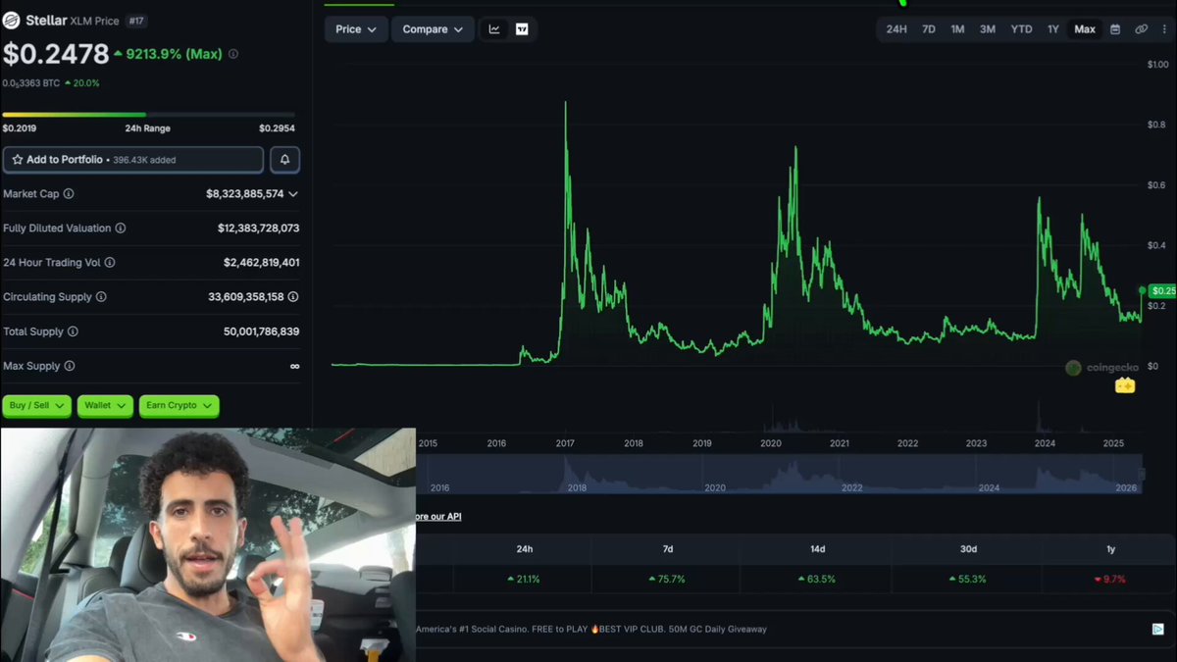1177x662 pixels.
Task: Click the 9.7% 1y change value
Action: point(1109,580)
